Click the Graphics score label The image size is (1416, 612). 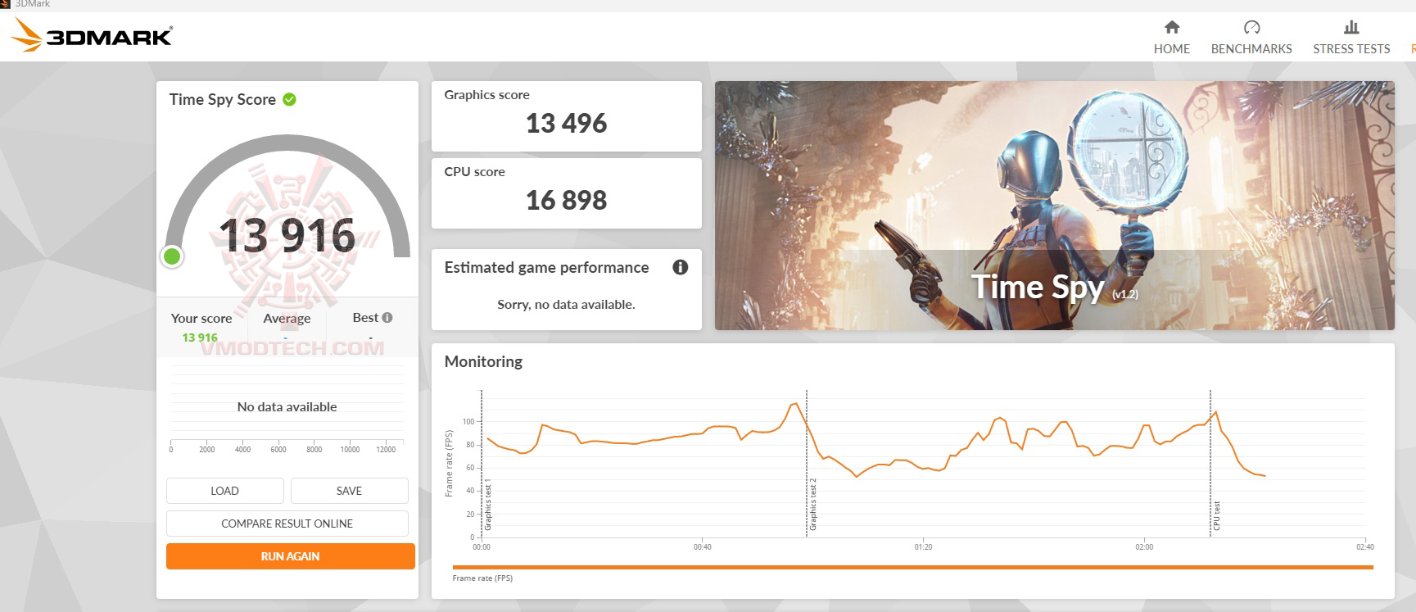(487, 95)
